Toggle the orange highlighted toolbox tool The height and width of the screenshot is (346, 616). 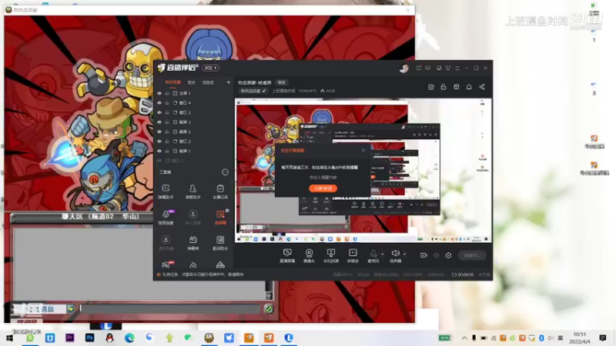pos(220,217)
